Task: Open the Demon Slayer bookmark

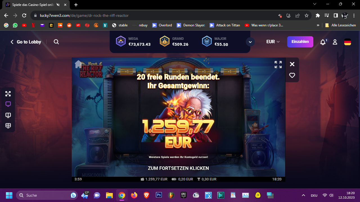Action: (x=191, y=25)
